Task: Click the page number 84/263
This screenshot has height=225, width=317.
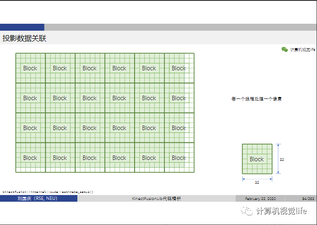Action: (308, 199)
